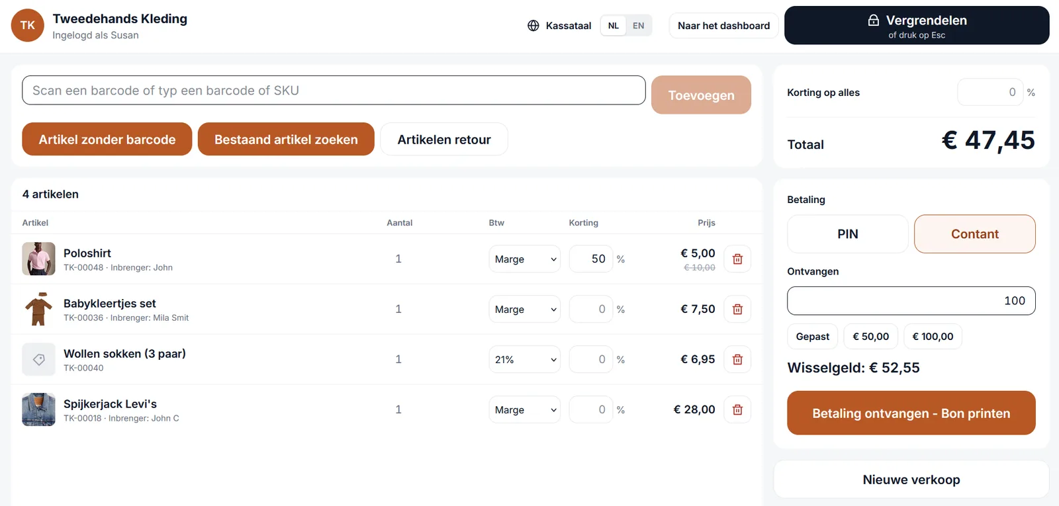Open Btw dropdown for Spijkerjack Levi's
The height and width of the screenshot is (506, 1059).
524,409
